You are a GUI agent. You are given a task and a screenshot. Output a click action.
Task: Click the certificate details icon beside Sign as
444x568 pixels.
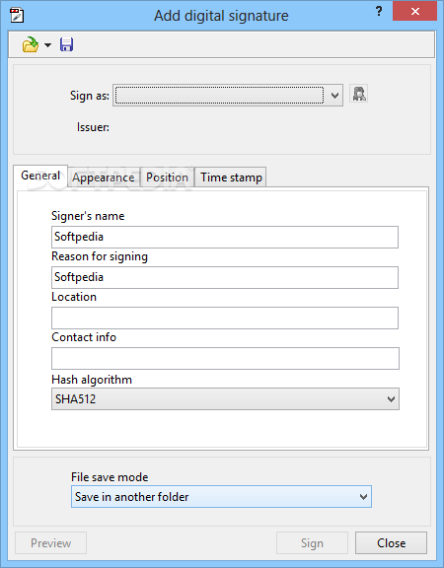coord(359,94)
